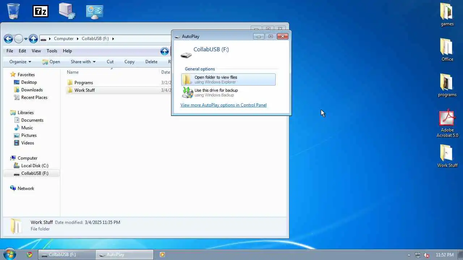
Task: Open recent pages dropdown arrow
Action: click(x=26, y=39)
